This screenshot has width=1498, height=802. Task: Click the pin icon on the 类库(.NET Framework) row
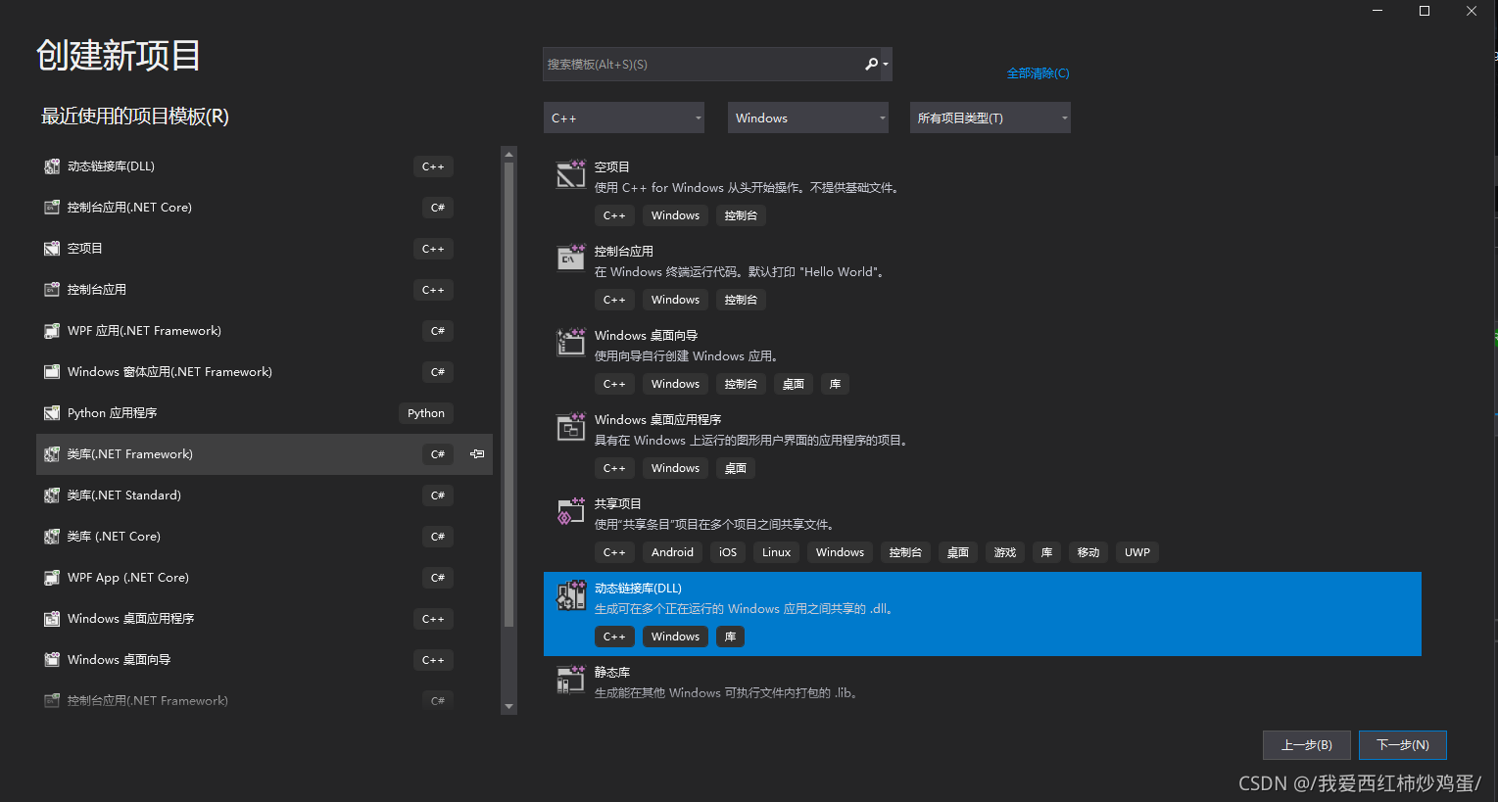click(x=477, y=454)
